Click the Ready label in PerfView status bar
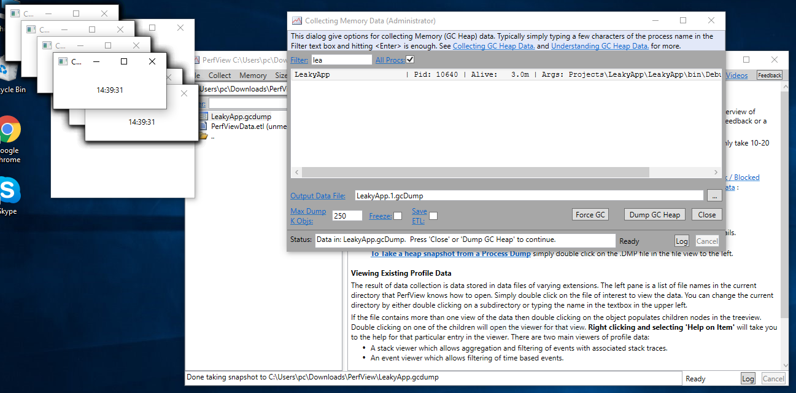The height and width of the screenshot is (393, 796). 695,379
